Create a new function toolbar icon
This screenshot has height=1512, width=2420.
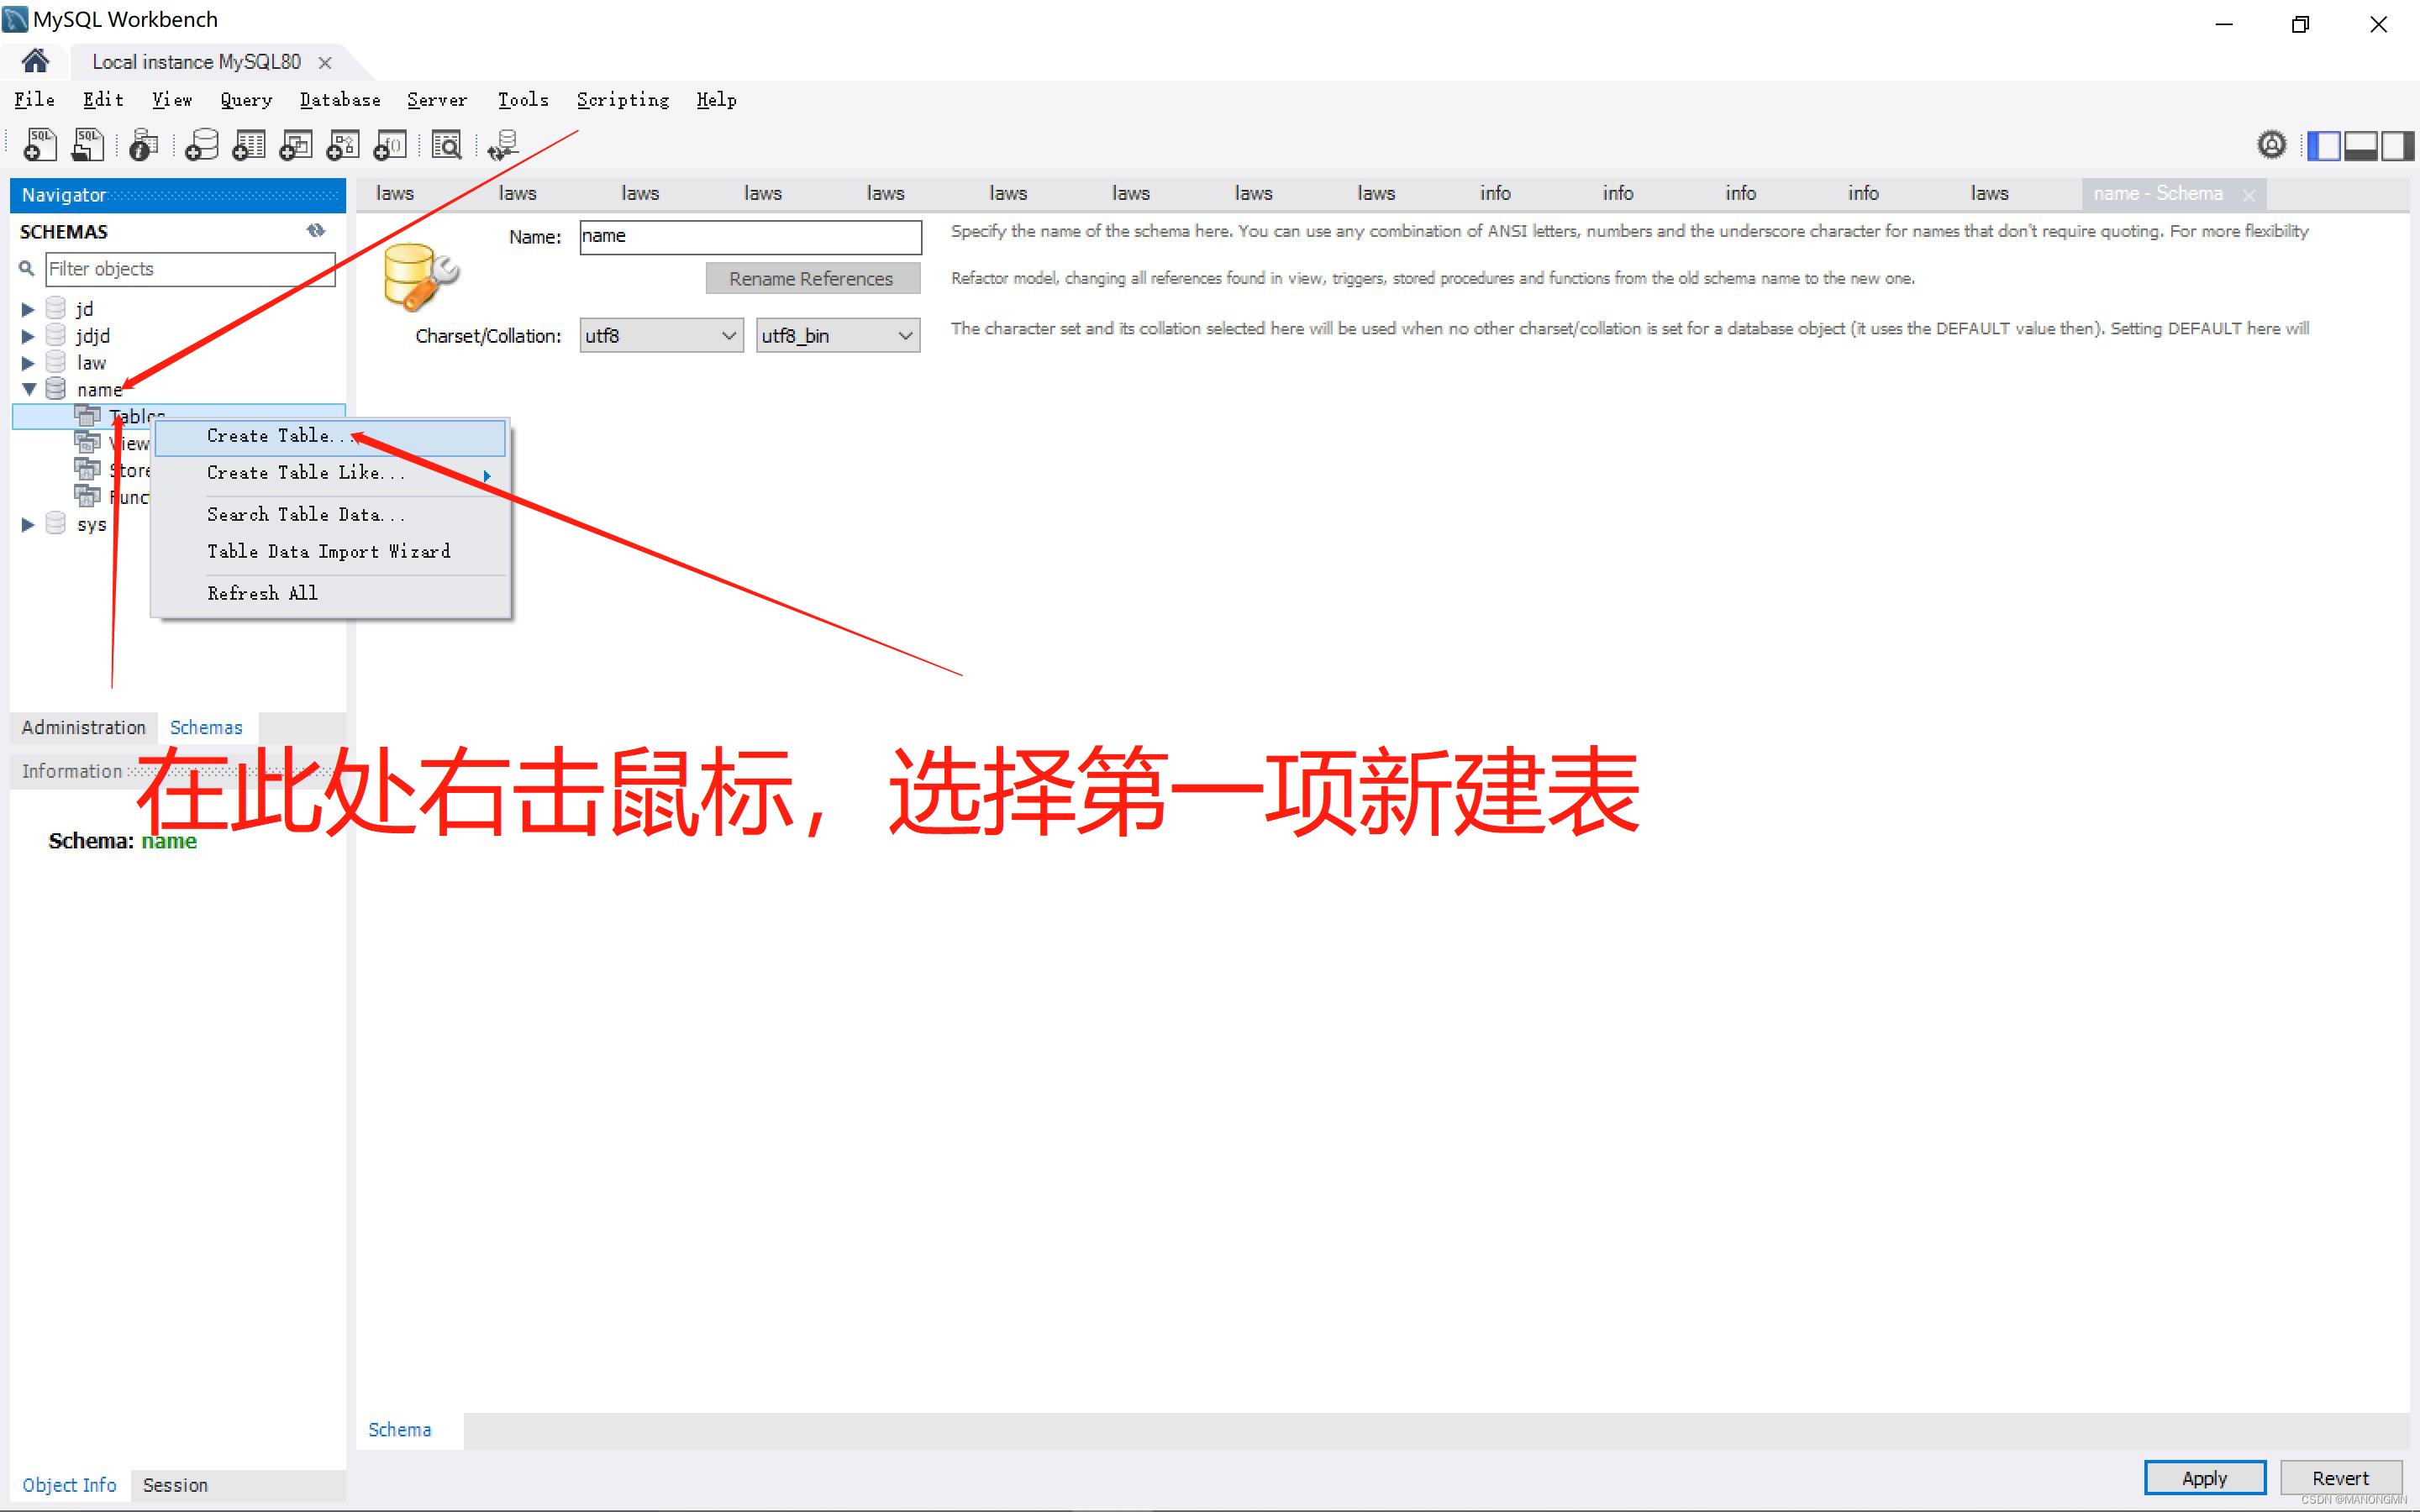coord(390,145)
